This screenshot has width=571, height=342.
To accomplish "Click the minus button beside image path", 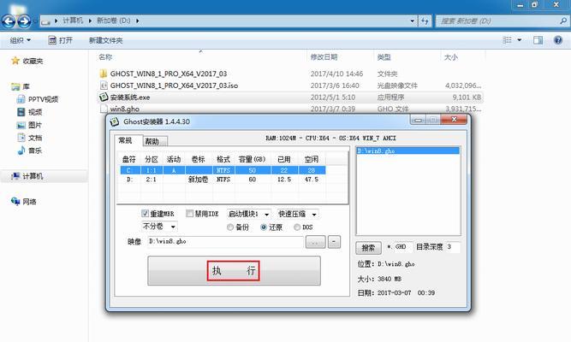I will pos(335,242).
